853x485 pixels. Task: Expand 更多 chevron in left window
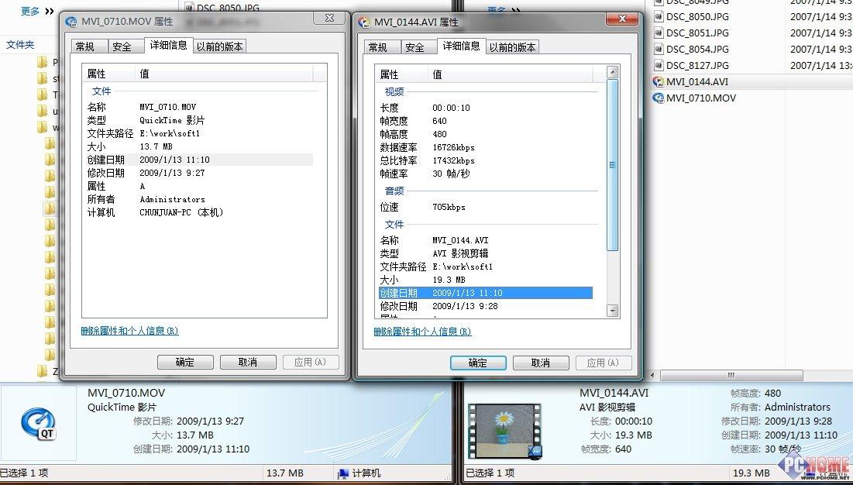click(x=50, y=11)
